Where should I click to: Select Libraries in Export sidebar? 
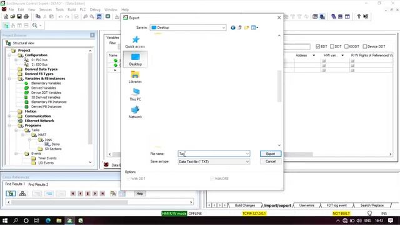coord(135,77)
